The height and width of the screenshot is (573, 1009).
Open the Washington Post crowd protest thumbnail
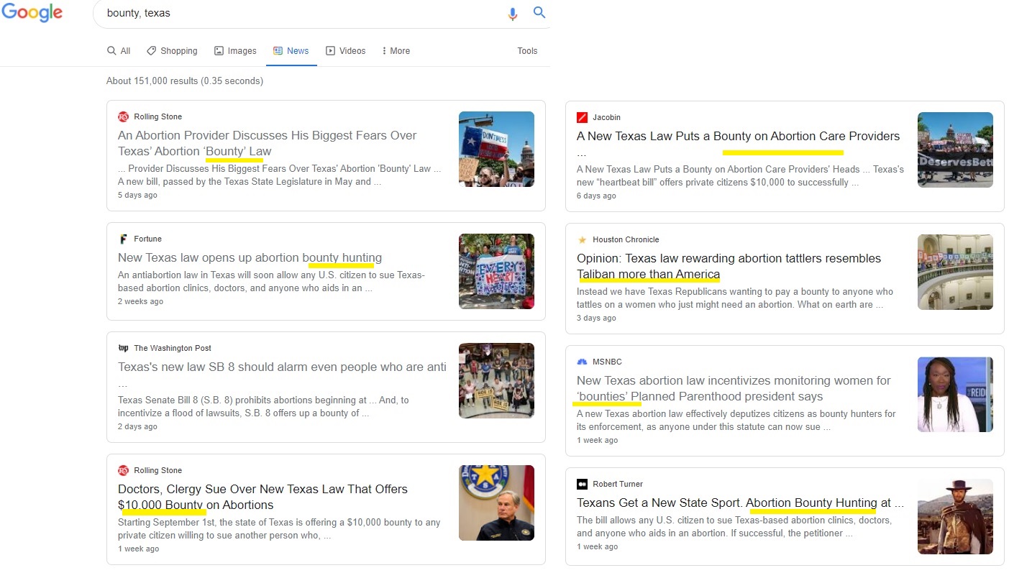point(496,380)
